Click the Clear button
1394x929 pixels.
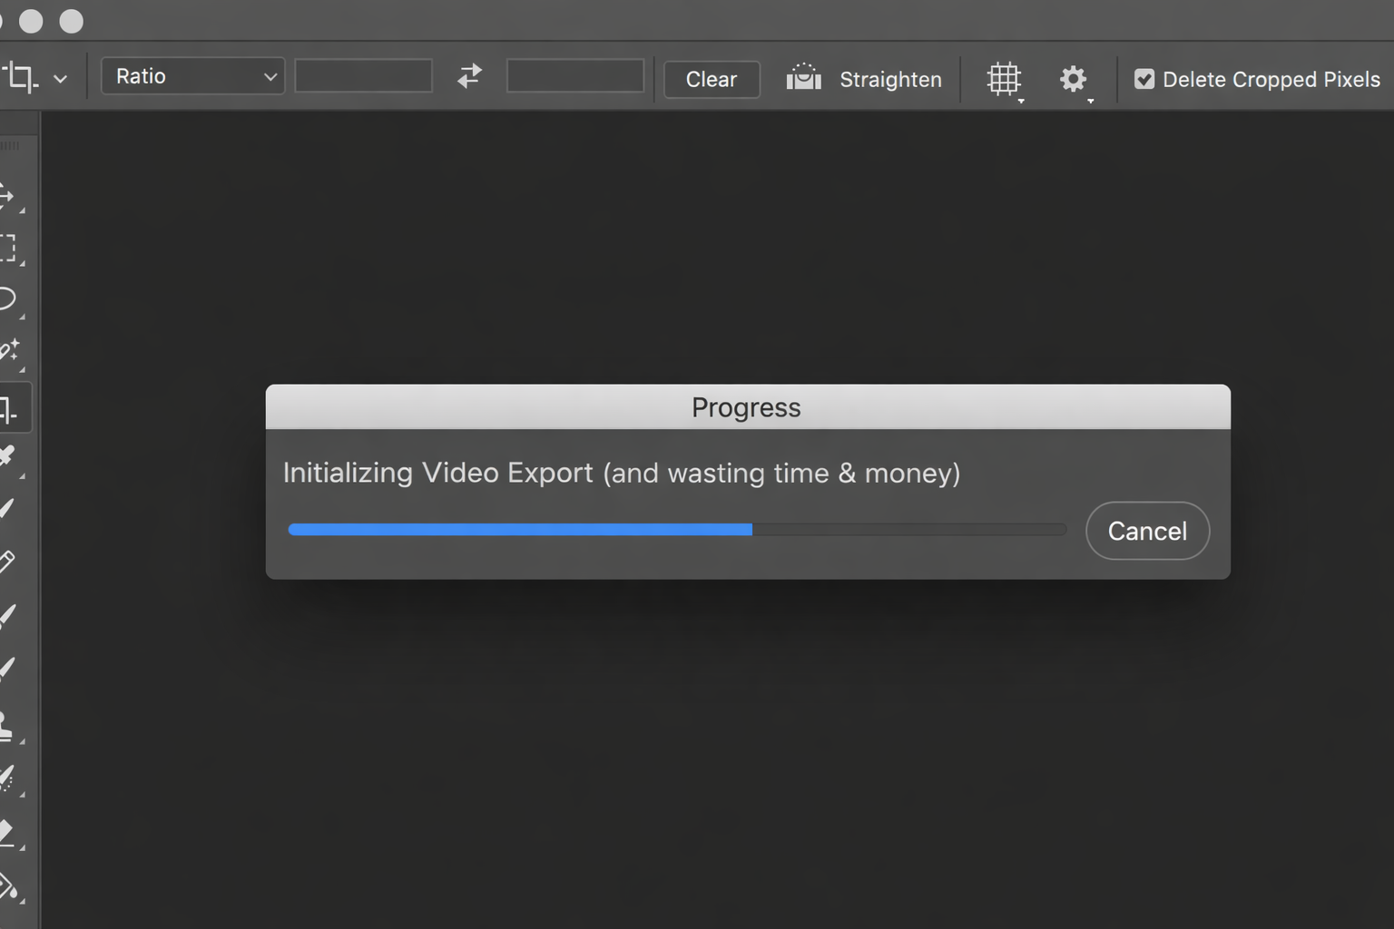tap(712, 79)
